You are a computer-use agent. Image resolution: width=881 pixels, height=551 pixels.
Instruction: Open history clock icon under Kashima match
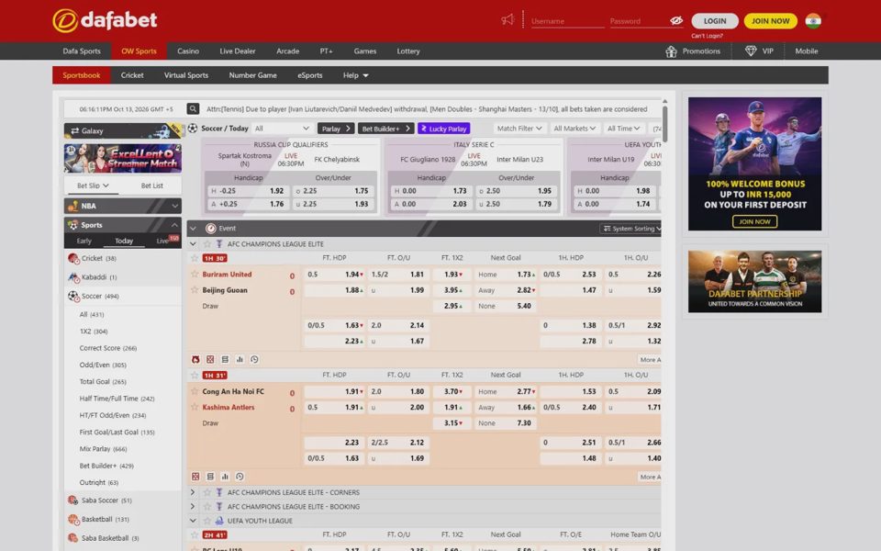(x=240, y=477)
